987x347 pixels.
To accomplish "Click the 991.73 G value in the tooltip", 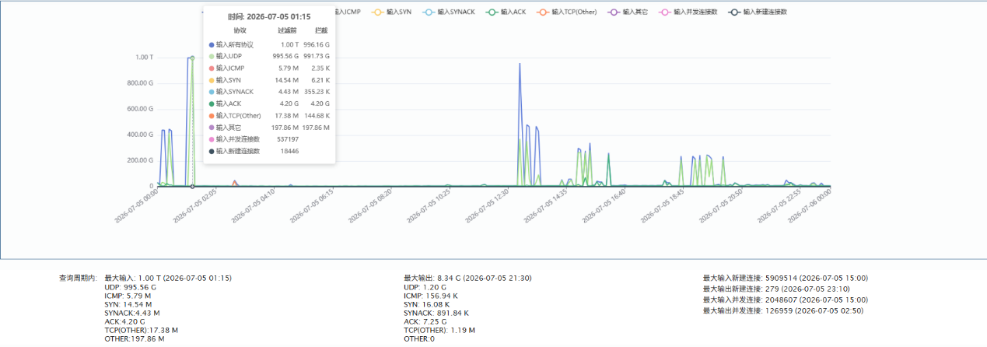I will (x=317, y=56).
